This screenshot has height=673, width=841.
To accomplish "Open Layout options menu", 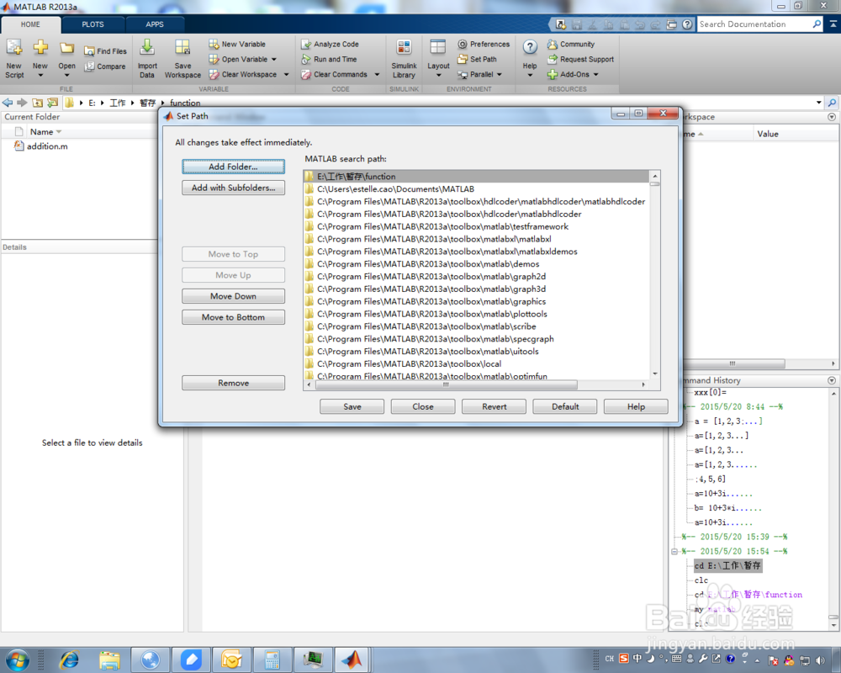I will click(x=438, y=59).
